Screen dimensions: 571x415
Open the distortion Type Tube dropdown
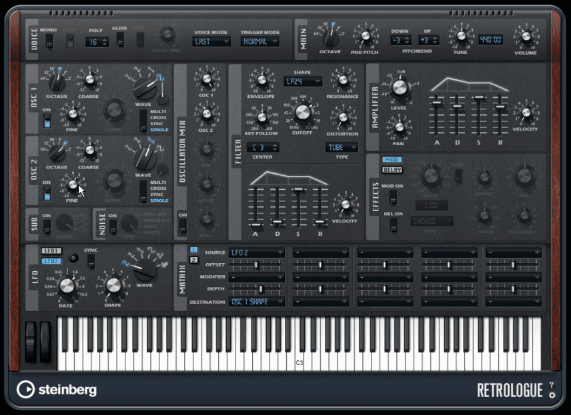tap(342, 147)
